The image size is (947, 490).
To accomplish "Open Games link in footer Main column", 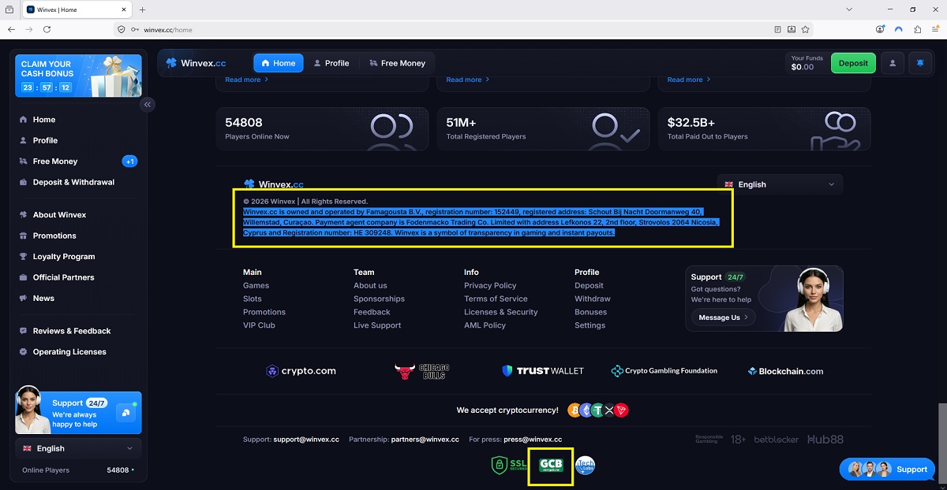I will coord(256,286).
